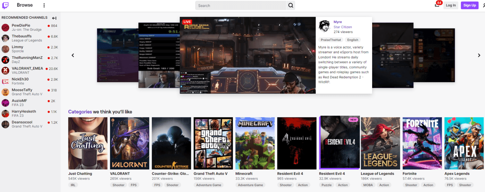Open the Star Citizen category link
485x192 pixels.
342,27
